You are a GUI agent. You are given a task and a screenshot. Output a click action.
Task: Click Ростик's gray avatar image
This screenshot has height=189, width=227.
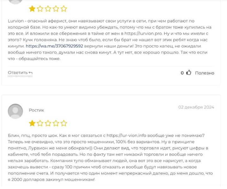pyautogui.click(x=15, y=111)
